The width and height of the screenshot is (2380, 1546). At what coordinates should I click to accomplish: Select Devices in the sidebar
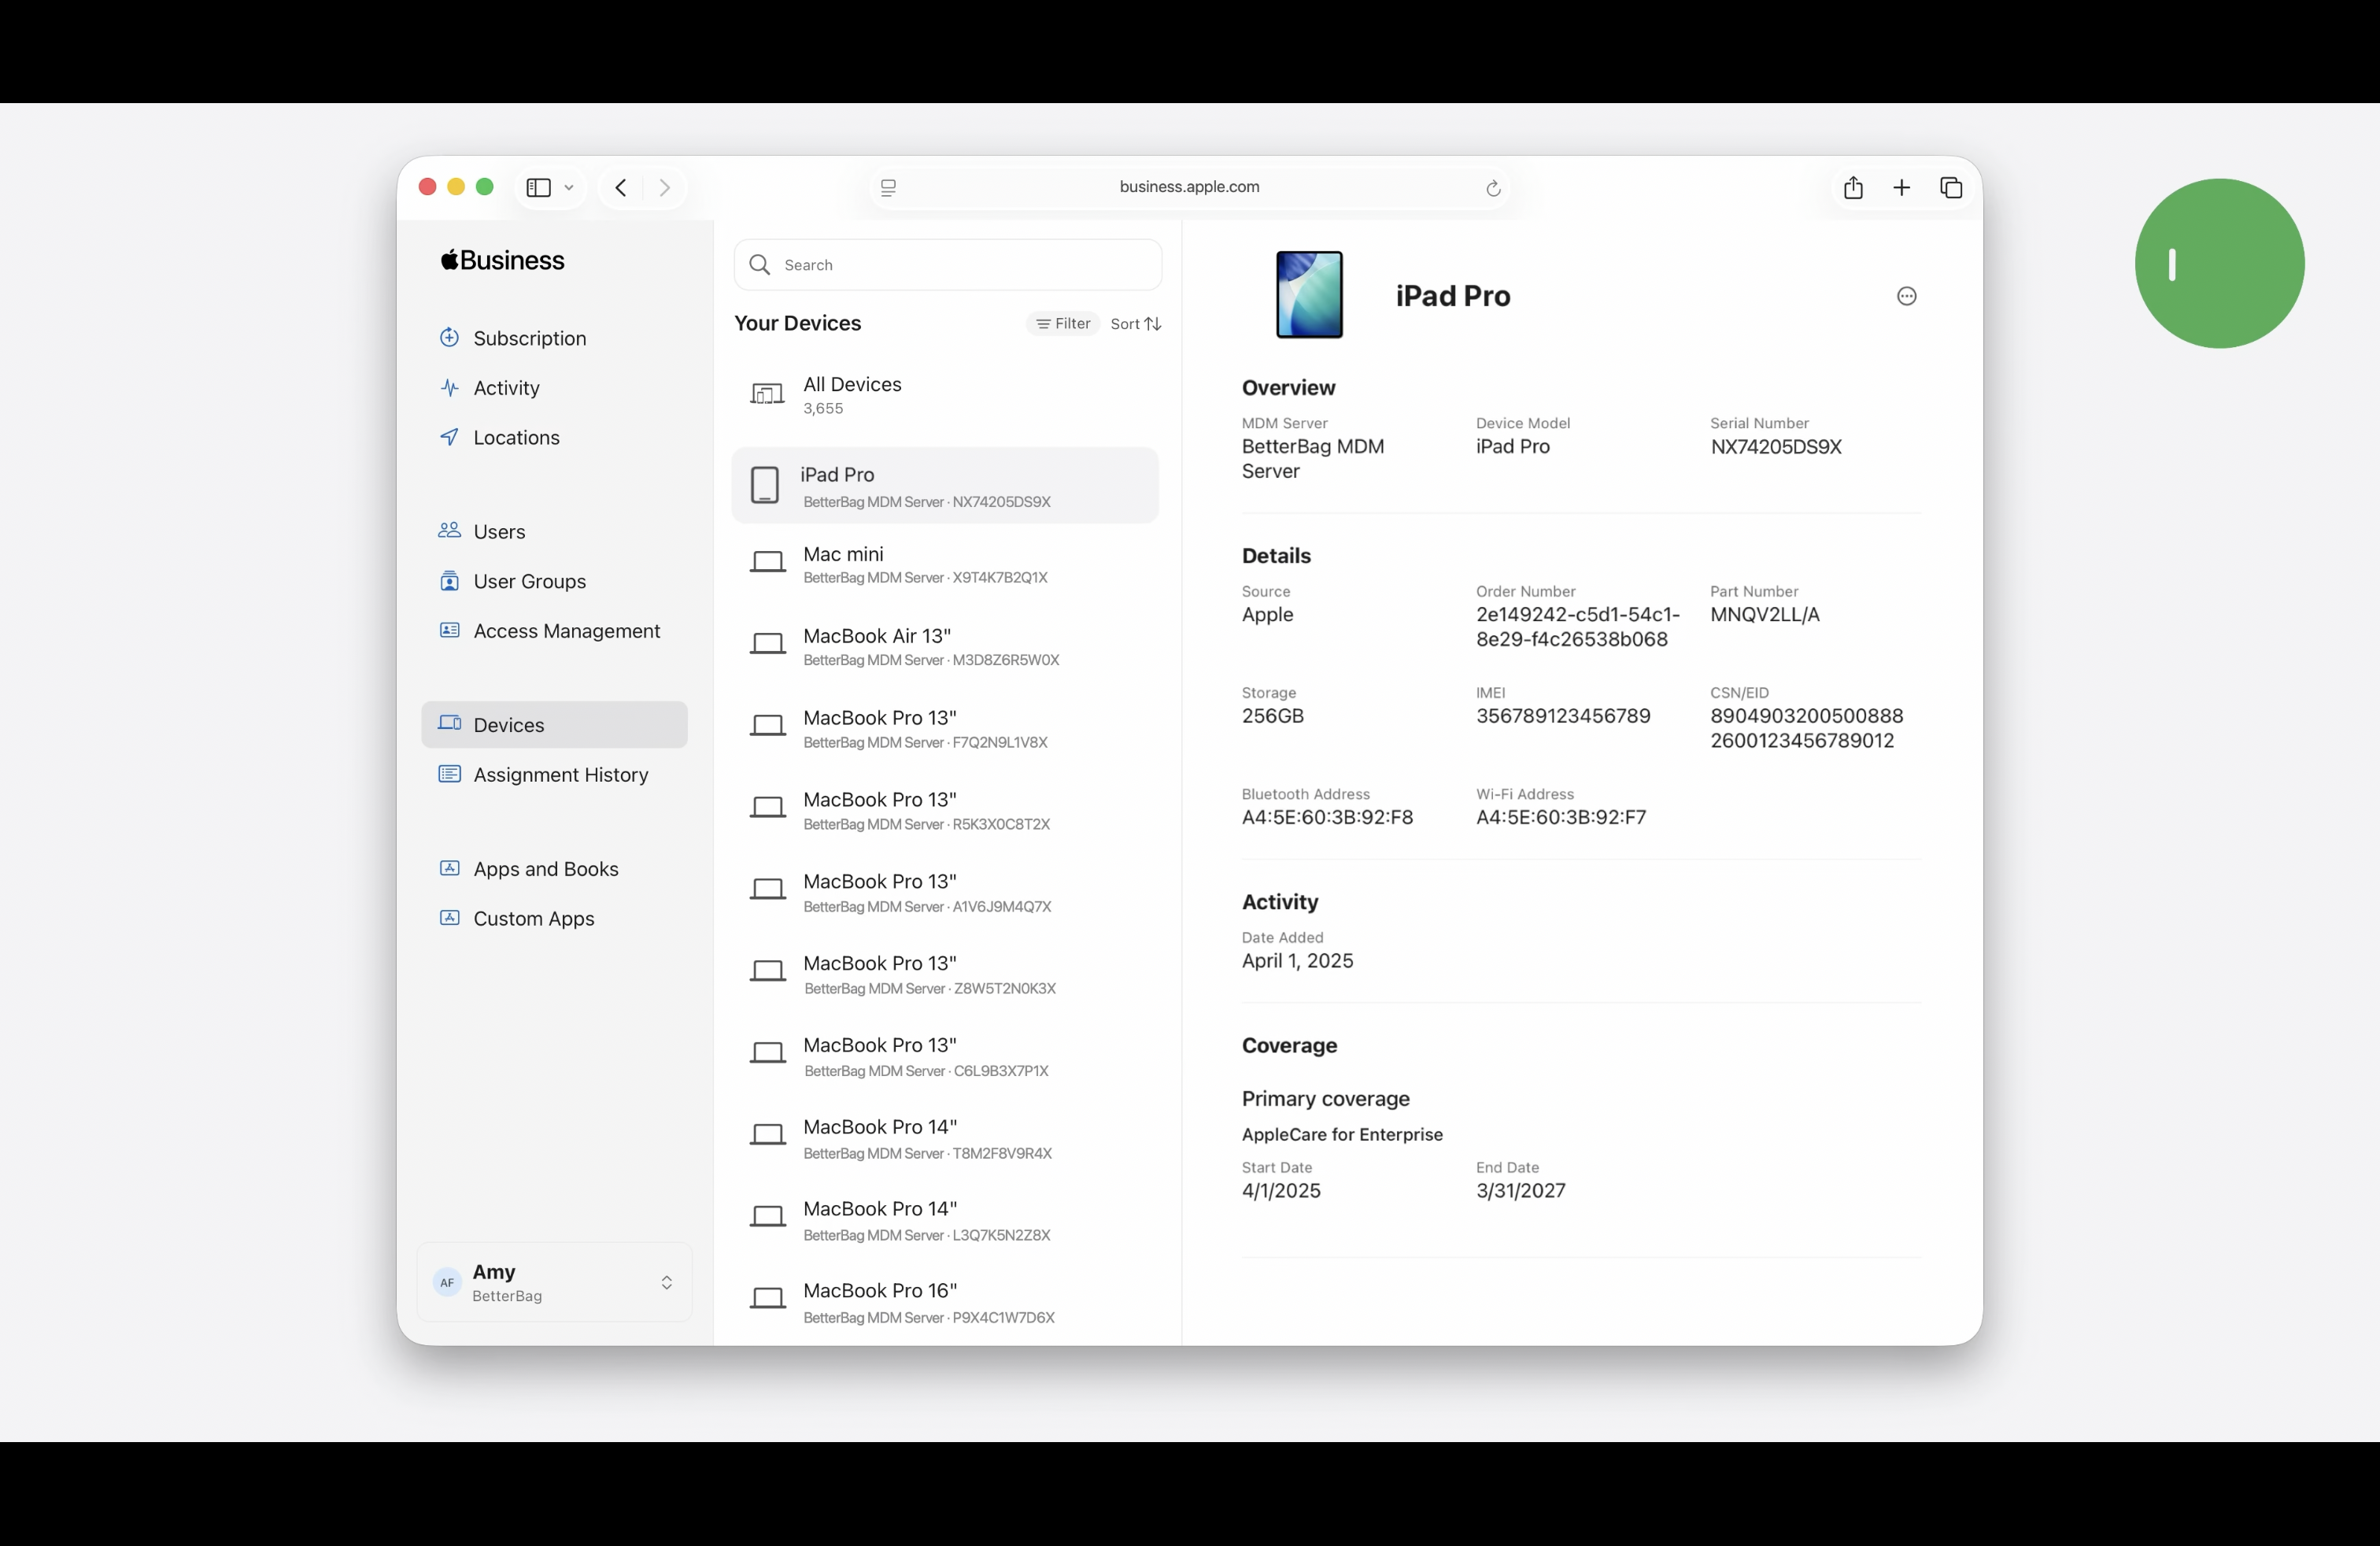click(554, 725)
